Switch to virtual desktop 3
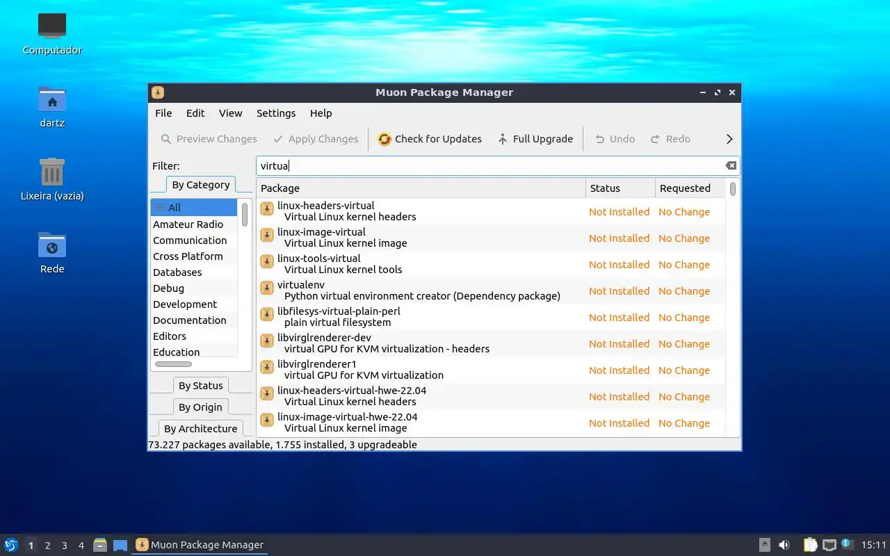This screenshot has height=556, width=890. [64, 546]
